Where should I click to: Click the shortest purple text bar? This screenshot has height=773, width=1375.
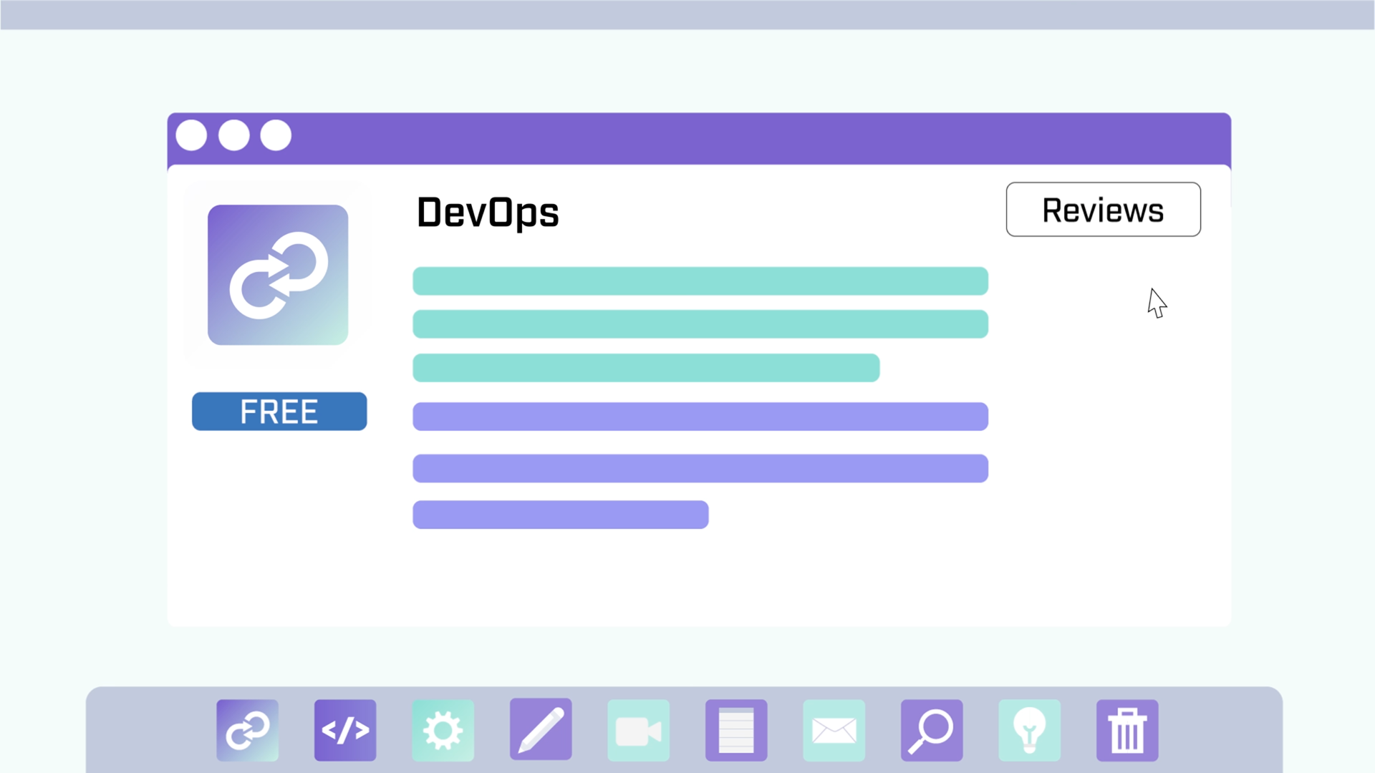pos(560,515)
